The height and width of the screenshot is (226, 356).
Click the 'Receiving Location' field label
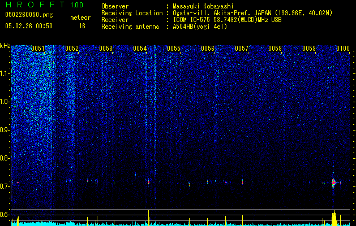[x=132, y=13]
